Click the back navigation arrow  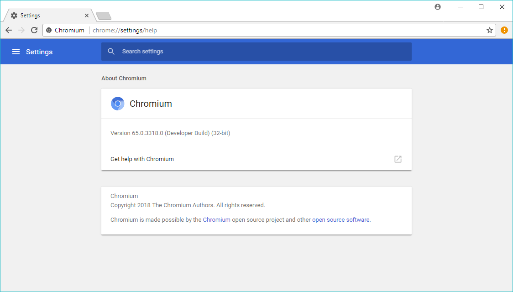9,30
